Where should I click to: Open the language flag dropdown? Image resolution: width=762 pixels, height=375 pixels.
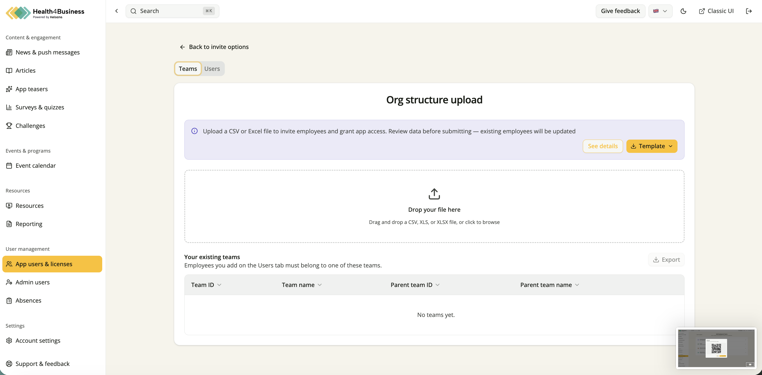660,11
